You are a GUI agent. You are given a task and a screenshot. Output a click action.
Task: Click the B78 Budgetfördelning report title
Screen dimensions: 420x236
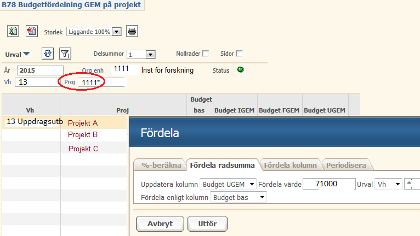point(71,5)
